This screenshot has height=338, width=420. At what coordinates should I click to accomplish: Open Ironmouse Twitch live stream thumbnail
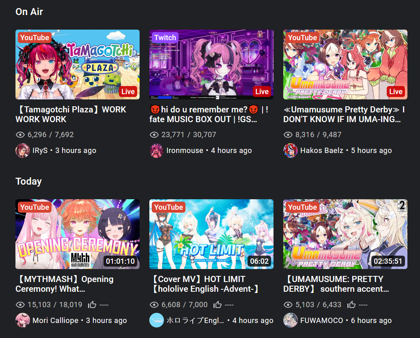pyautogui.click(x=211, y=65)
